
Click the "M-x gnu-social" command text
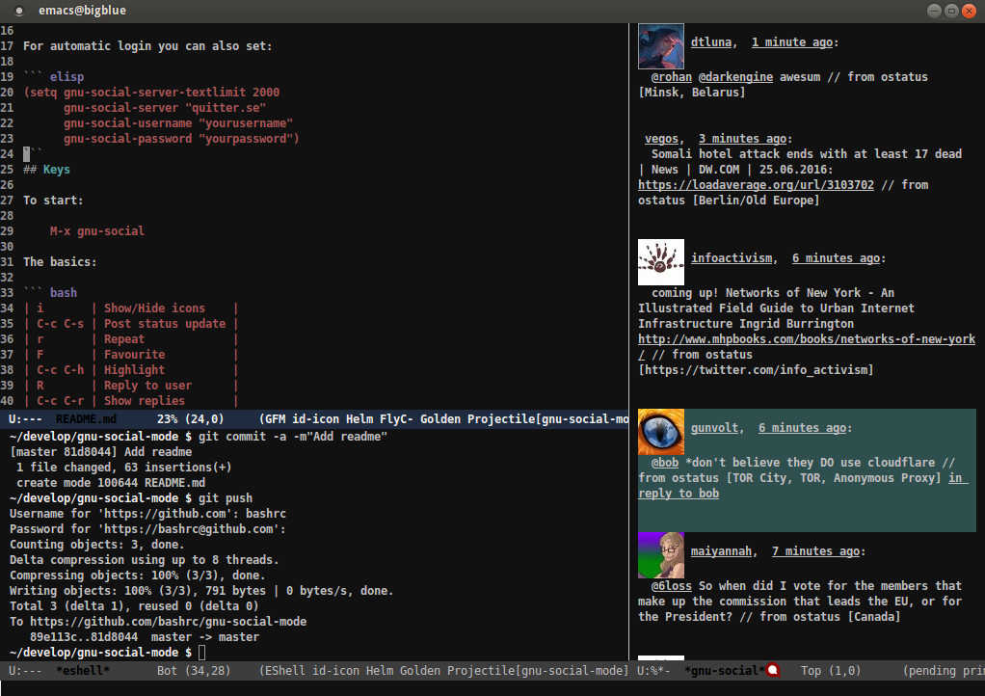tap(96, 231)
